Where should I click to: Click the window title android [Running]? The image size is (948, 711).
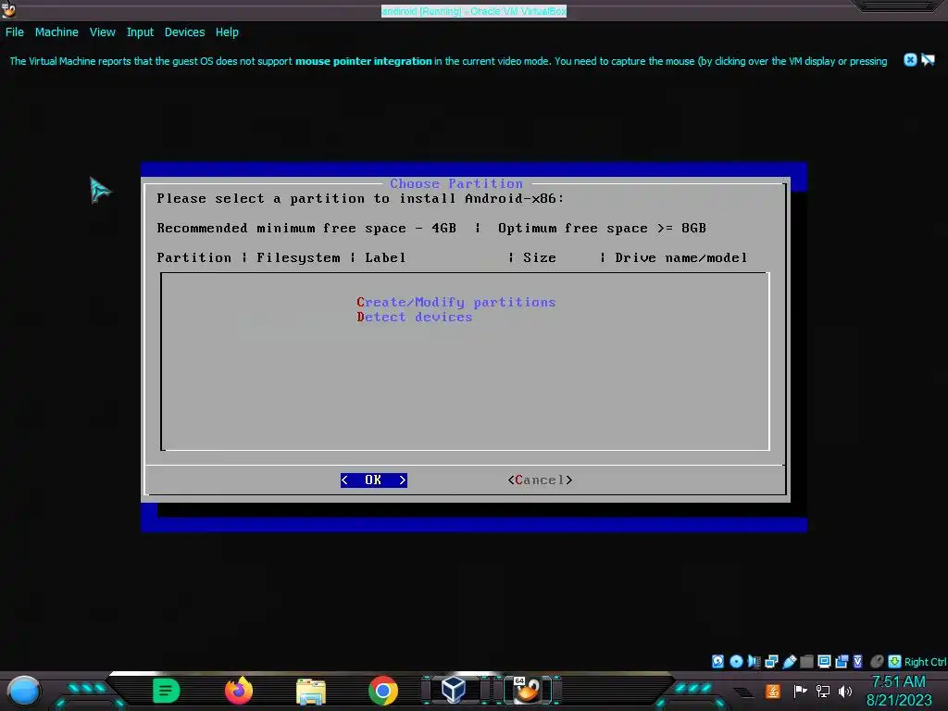pyautogui.click(x=474, y=11)
